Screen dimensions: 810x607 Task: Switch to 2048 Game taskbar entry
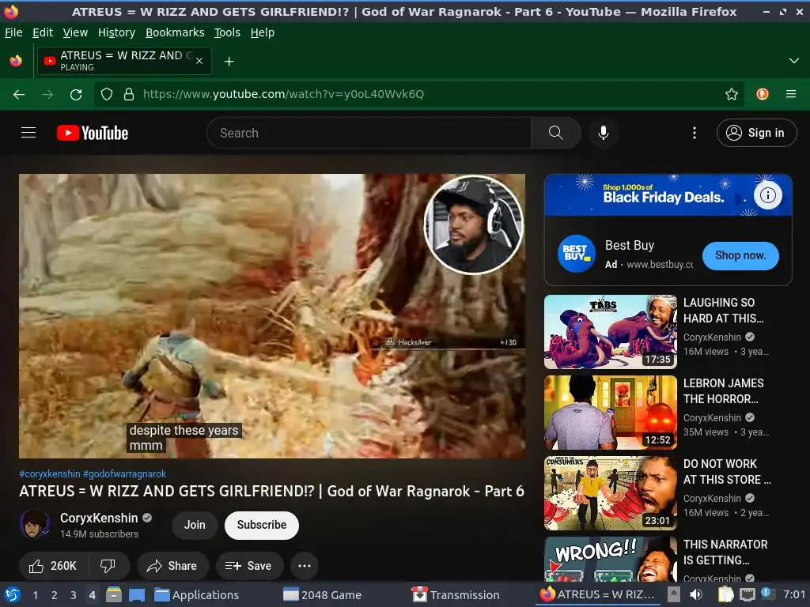click(x=323, y=595)
